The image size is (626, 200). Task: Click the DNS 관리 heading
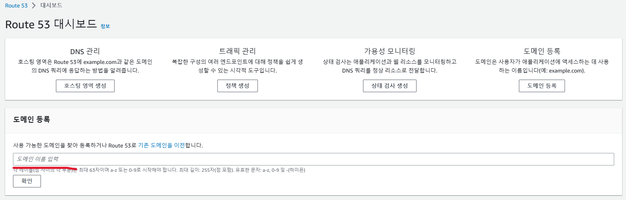click(85, 51)
